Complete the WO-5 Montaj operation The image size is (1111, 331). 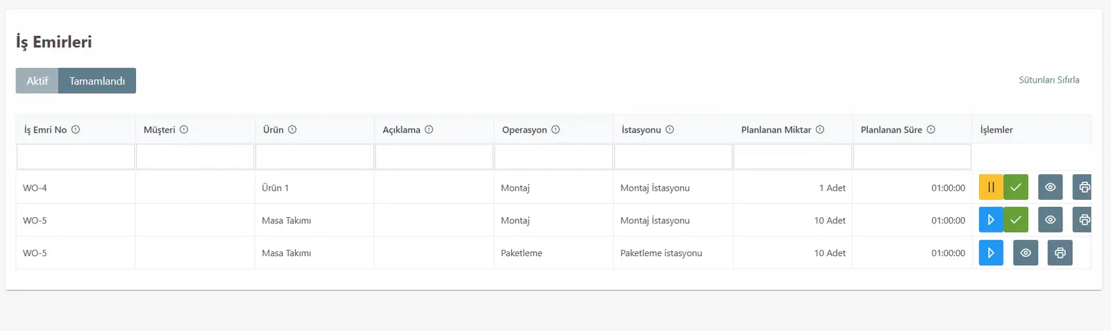click(x=1016, y=220)
